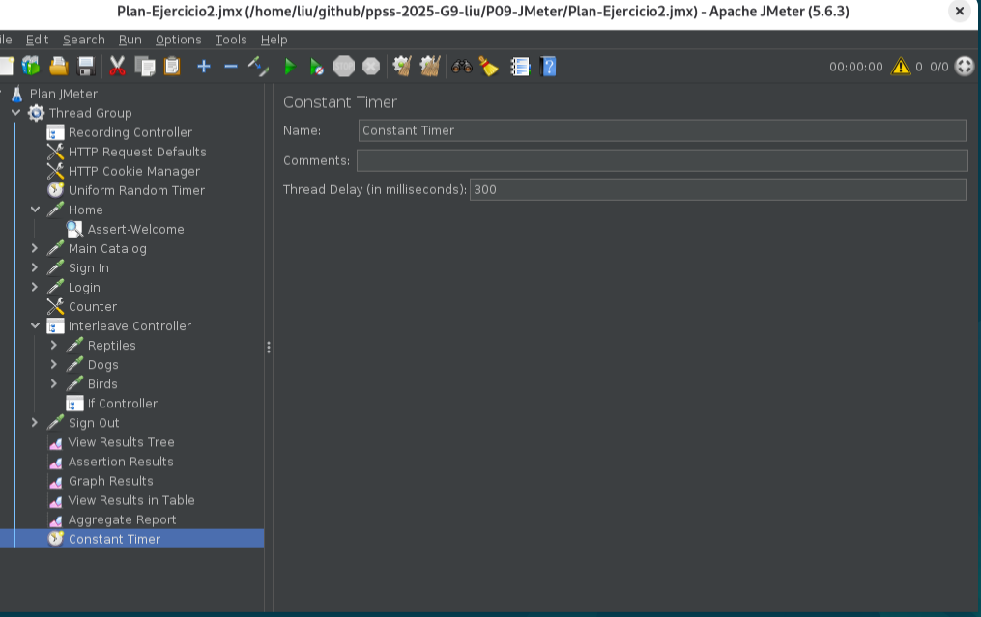Viewport: 981px width, 617px height.
Task: Open the function helper list icon
Action: [520, 67]
